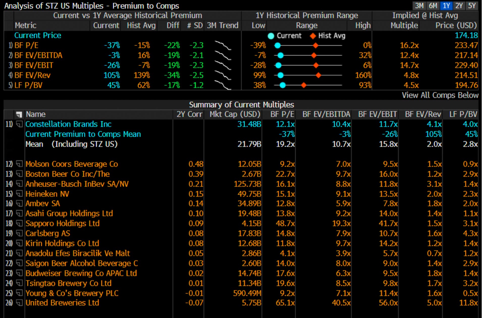Screen dimensions: 485x318
Task: Sort by Mkt Cap (USD) column header
Action: (235, 114)
